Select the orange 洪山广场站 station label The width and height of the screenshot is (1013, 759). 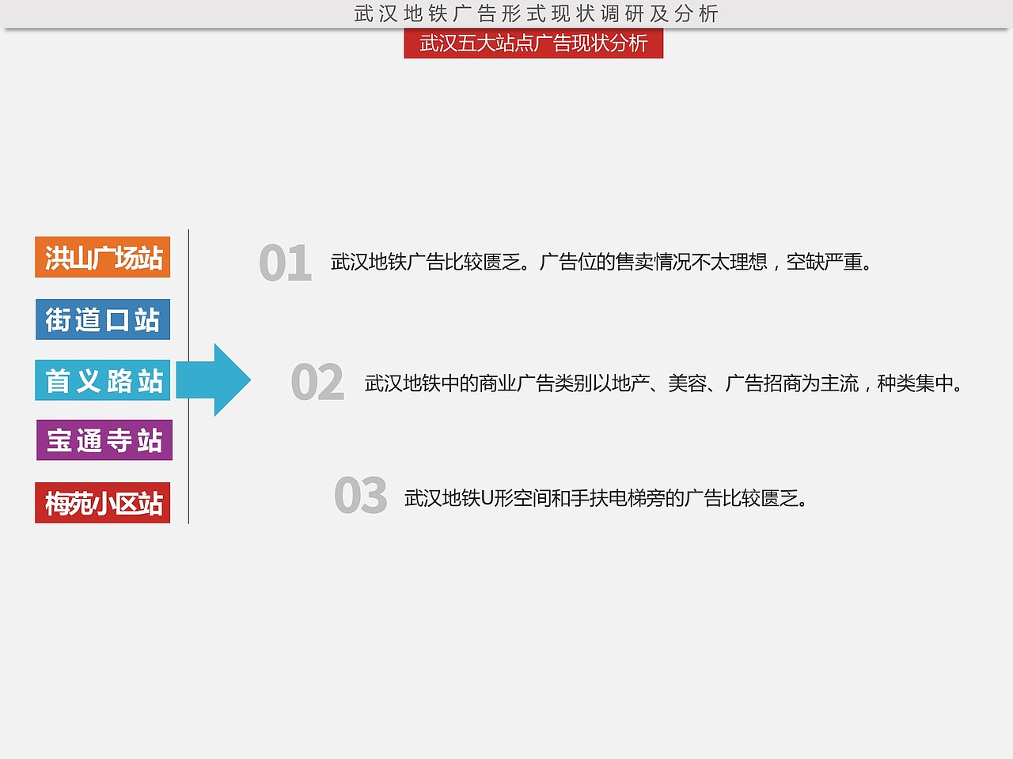pos(103,257)
